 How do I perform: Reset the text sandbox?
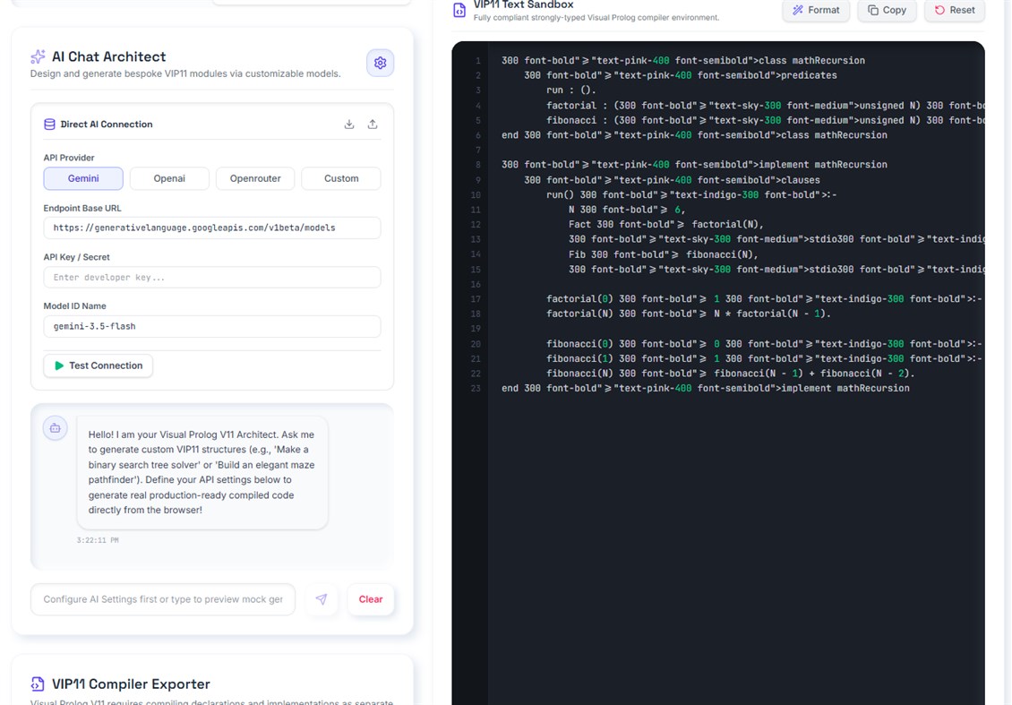click(x=955, y=11)
